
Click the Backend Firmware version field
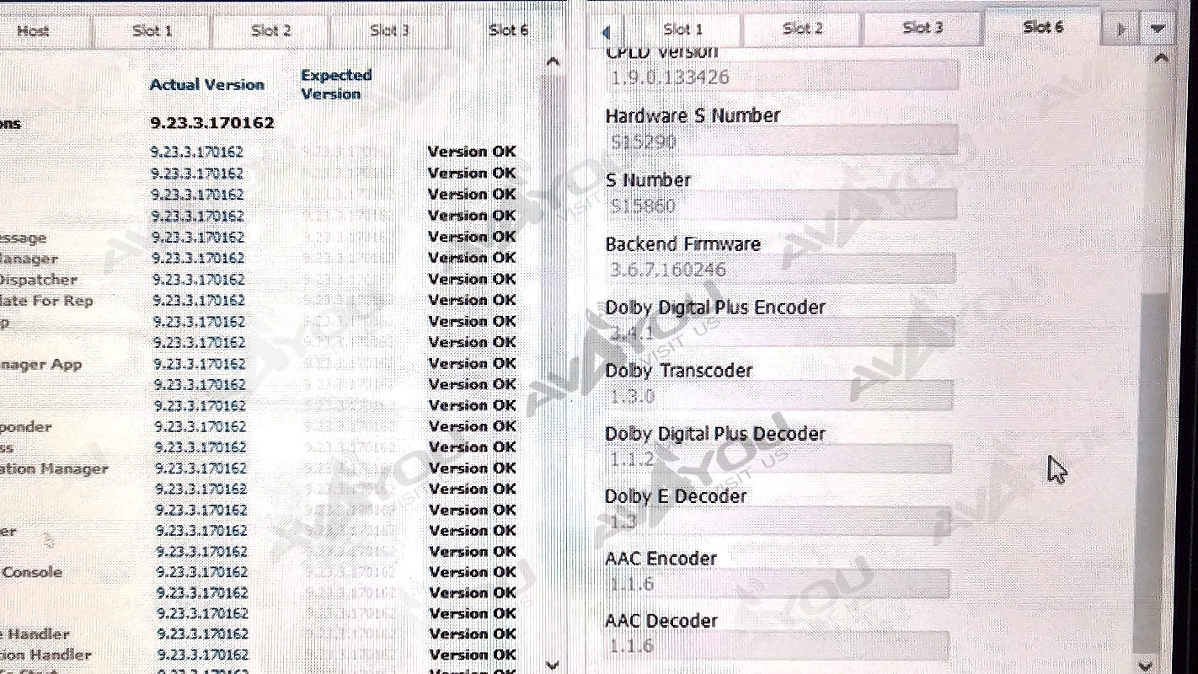(x=780, y=270)
